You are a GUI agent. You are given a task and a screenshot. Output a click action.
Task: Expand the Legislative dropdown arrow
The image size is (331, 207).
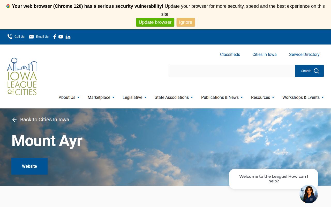point(145,98)
